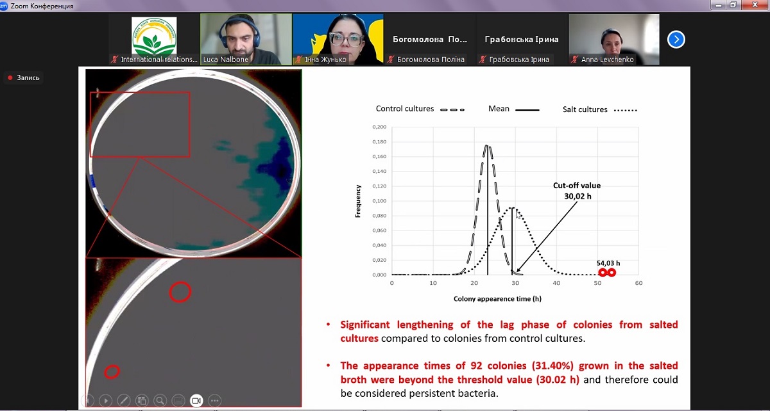Show next participants with blue arrow button

pos(676,40)
